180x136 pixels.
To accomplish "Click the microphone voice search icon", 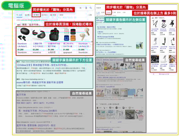I will [x=86, y=8].
